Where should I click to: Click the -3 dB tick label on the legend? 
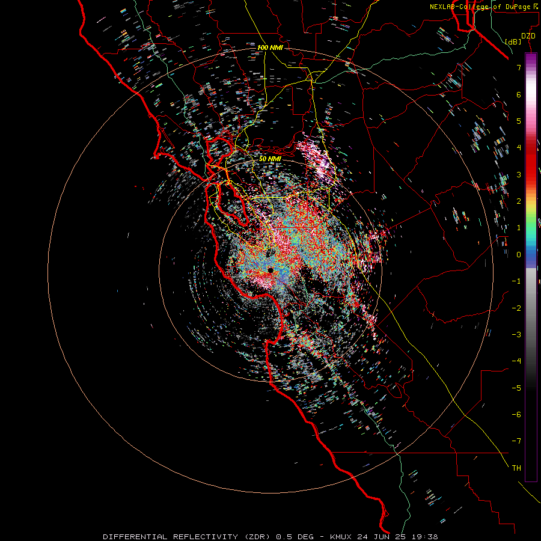516,335
